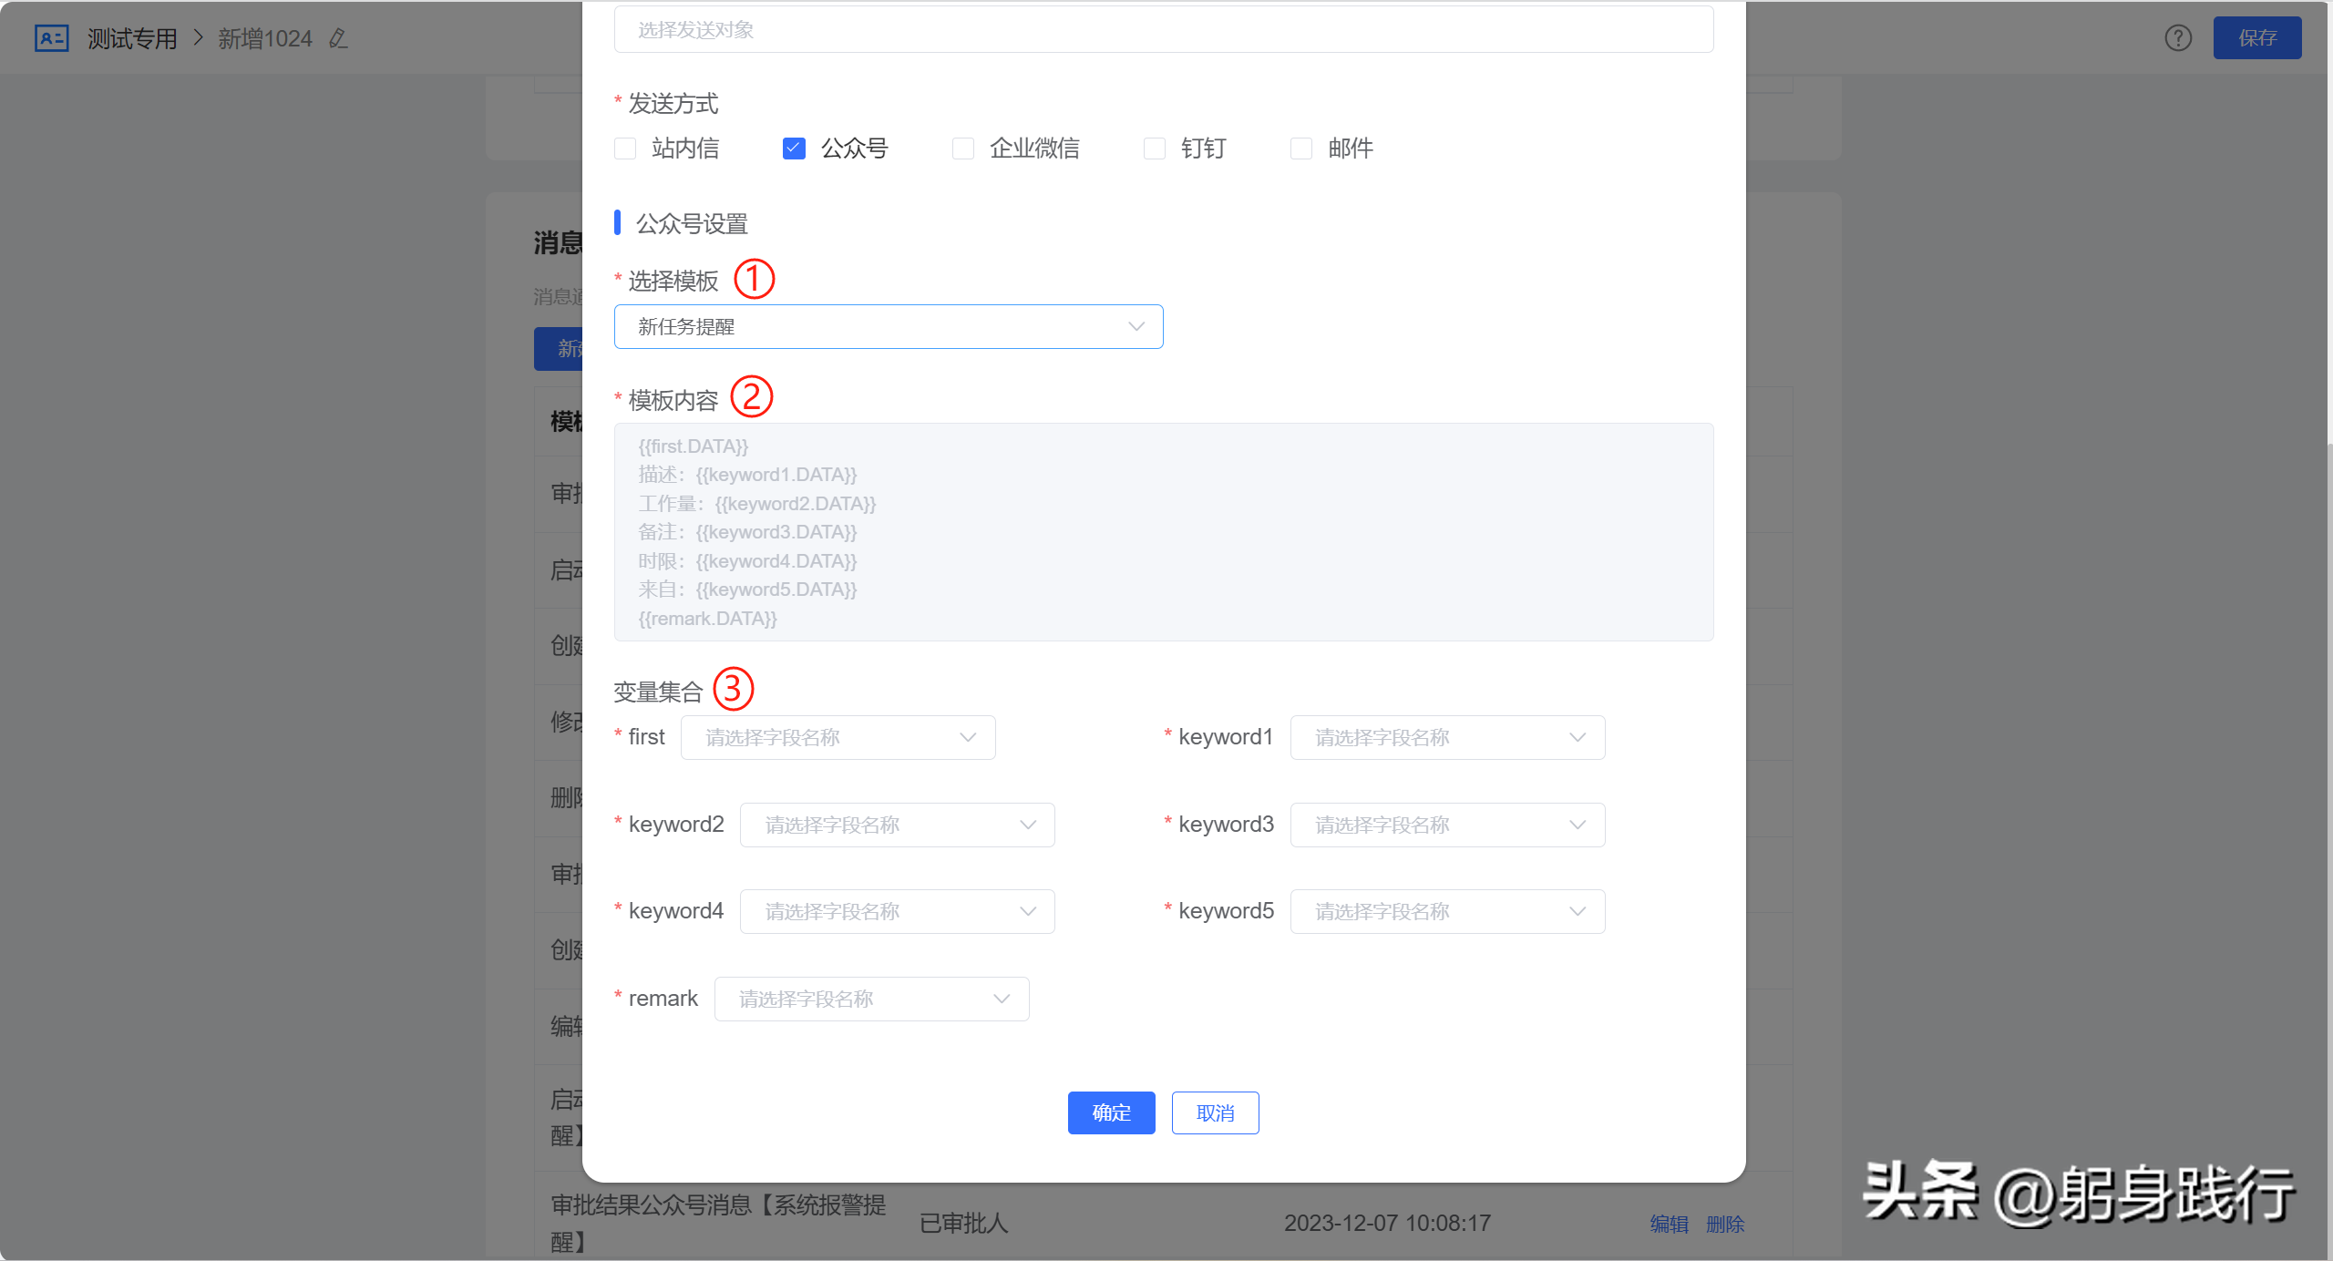The image size is (2333, 1261).
Task: Open the first field name dropdown
Action: (x=838, y=737)
